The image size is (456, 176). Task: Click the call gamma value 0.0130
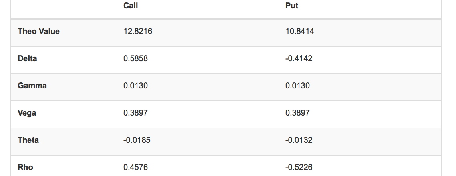coord(136,86)
